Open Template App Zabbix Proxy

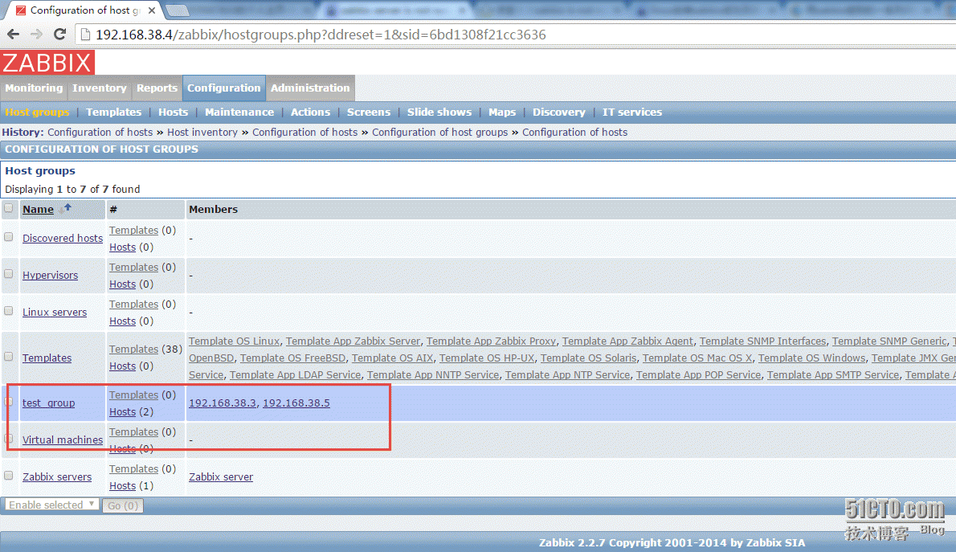click(492, 341)
